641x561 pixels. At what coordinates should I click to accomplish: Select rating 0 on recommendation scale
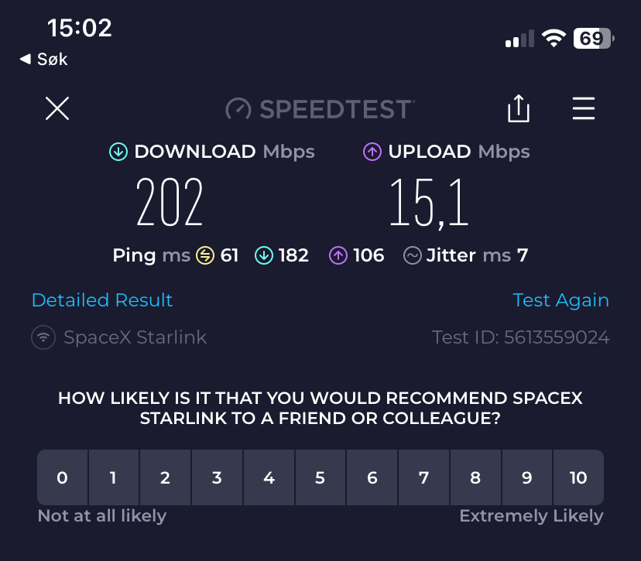(63, 477)
